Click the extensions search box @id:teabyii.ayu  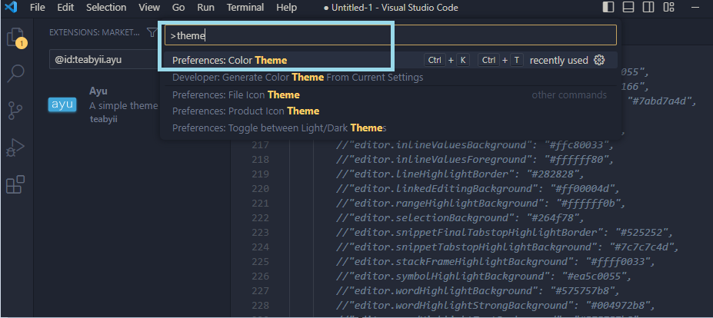(x=104, y=59)
